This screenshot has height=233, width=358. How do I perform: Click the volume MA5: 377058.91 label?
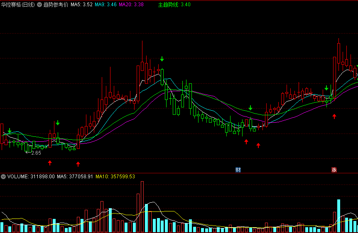[x=75, y=177]
